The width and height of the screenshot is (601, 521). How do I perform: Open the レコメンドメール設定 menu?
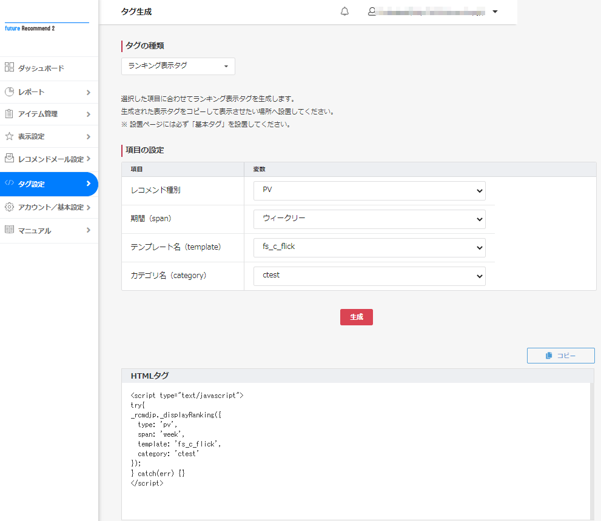pyautogui.click(x=49, y=159)
